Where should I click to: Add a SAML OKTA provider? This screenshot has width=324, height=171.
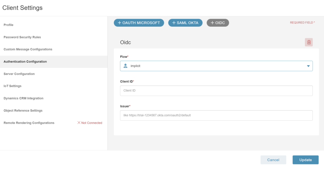185,23
